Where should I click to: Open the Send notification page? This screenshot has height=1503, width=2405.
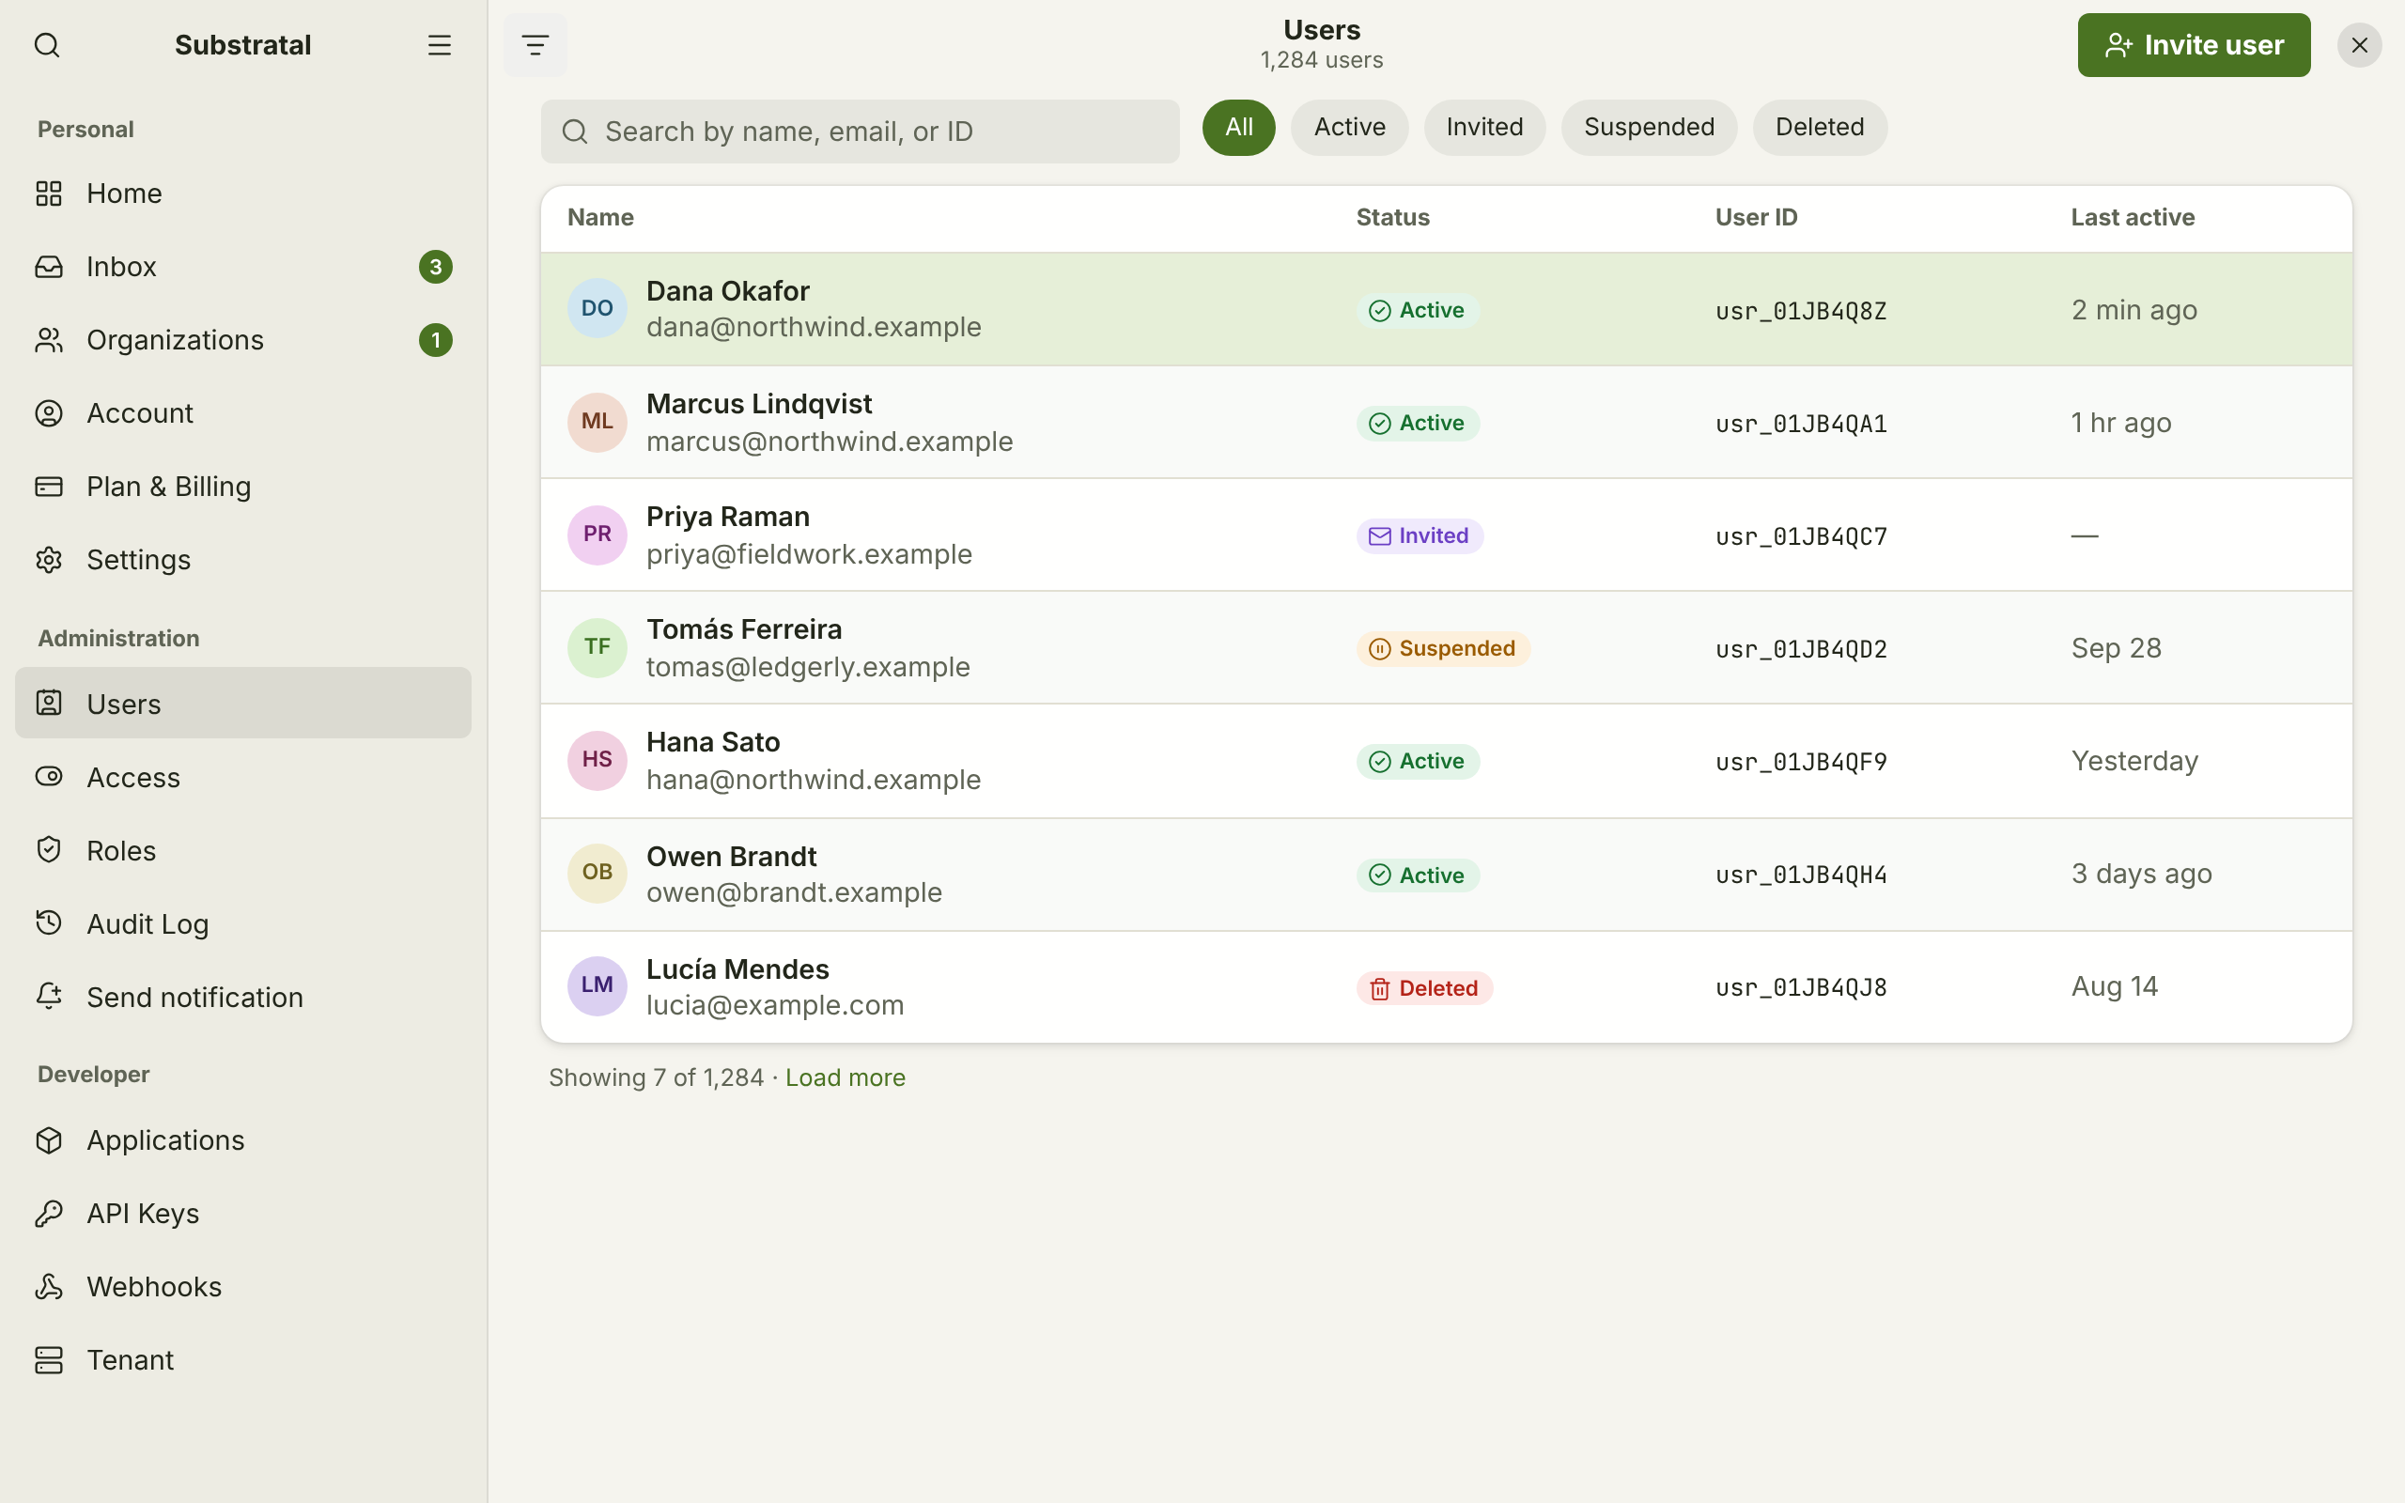(243, 997)
